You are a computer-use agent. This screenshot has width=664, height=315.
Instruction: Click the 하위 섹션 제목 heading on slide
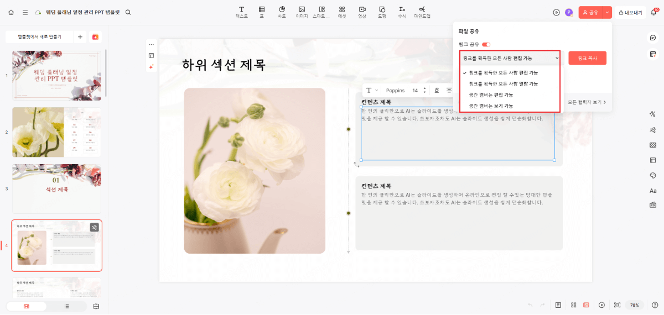224,65
